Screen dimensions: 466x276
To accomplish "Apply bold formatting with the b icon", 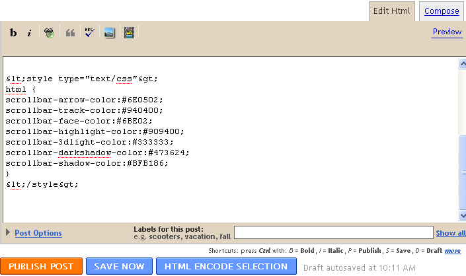I will [13, 32].
